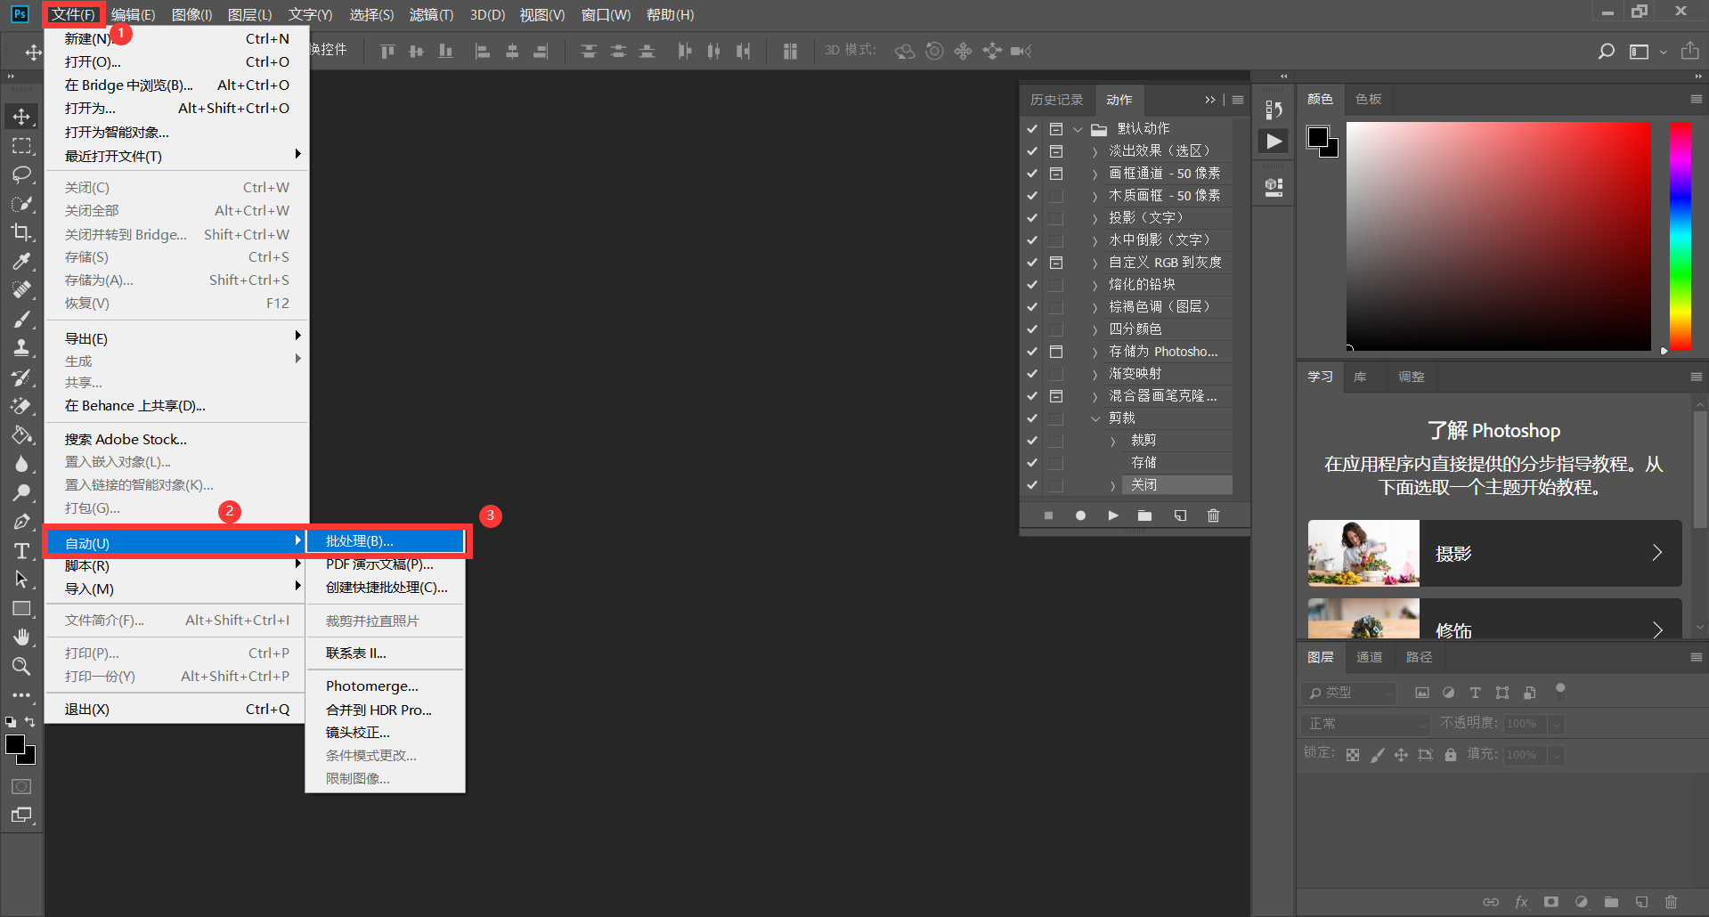Open 最近打开文件(T) submenu
Screen dimensions: 1709x917
[177, 156]
